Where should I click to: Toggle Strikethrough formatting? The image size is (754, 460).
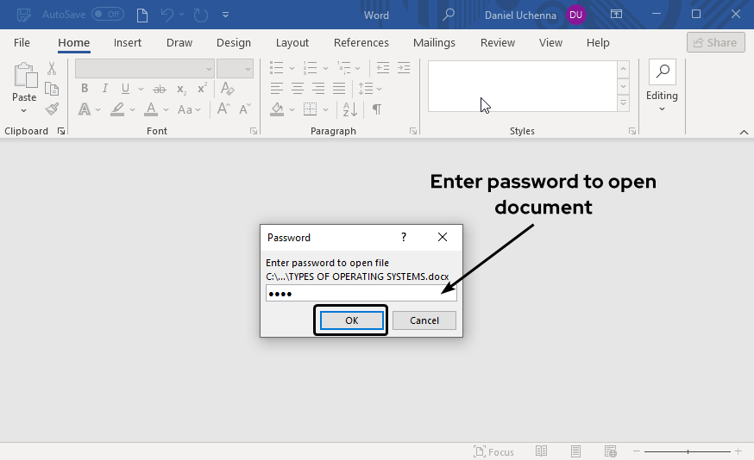coord(159,89)
